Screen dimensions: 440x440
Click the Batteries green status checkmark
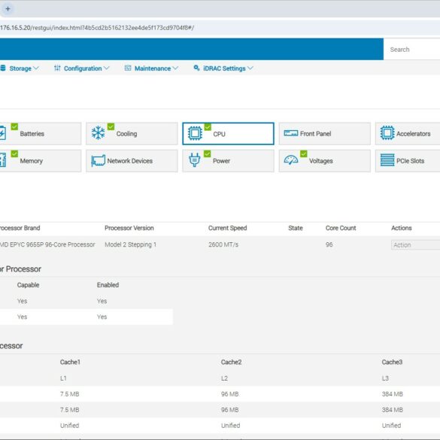[14, 126]
